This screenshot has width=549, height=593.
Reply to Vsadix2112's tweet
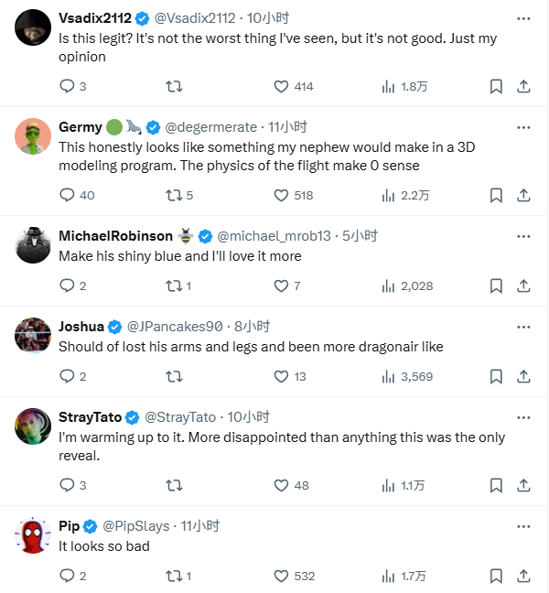click(x=66, y=86)
